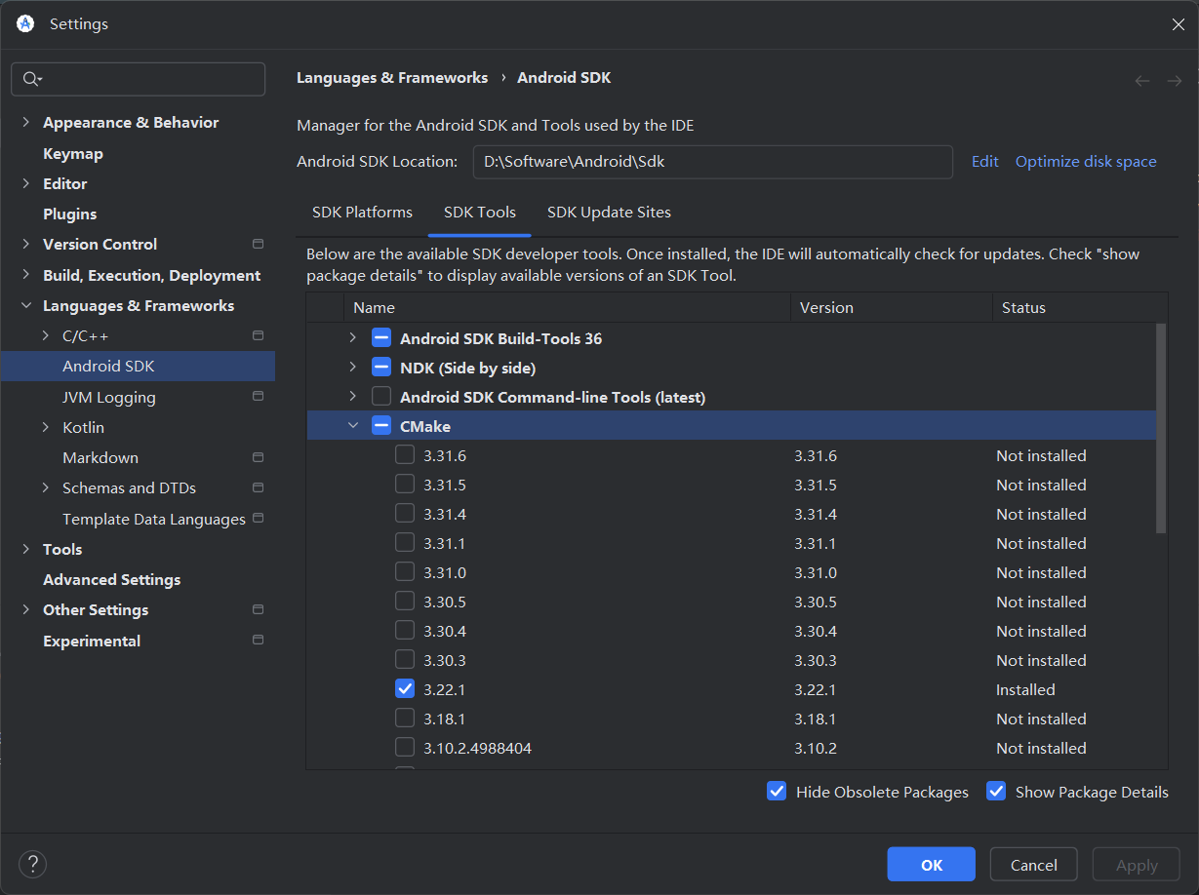Click the help question mark icon
1199x895 pixels.
point(32,864)
